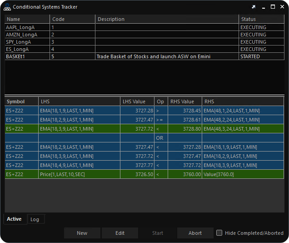Click the Start button
289x243 pixels.
[x=158, y=233]
